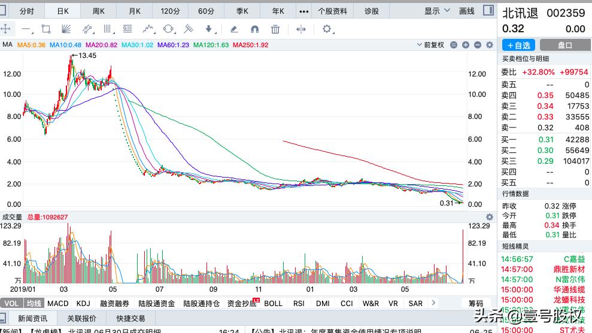The width and height of the screenshot is (592, 333).
Task: Click the trash delete drawings icon
Action: tap(275, 29)
